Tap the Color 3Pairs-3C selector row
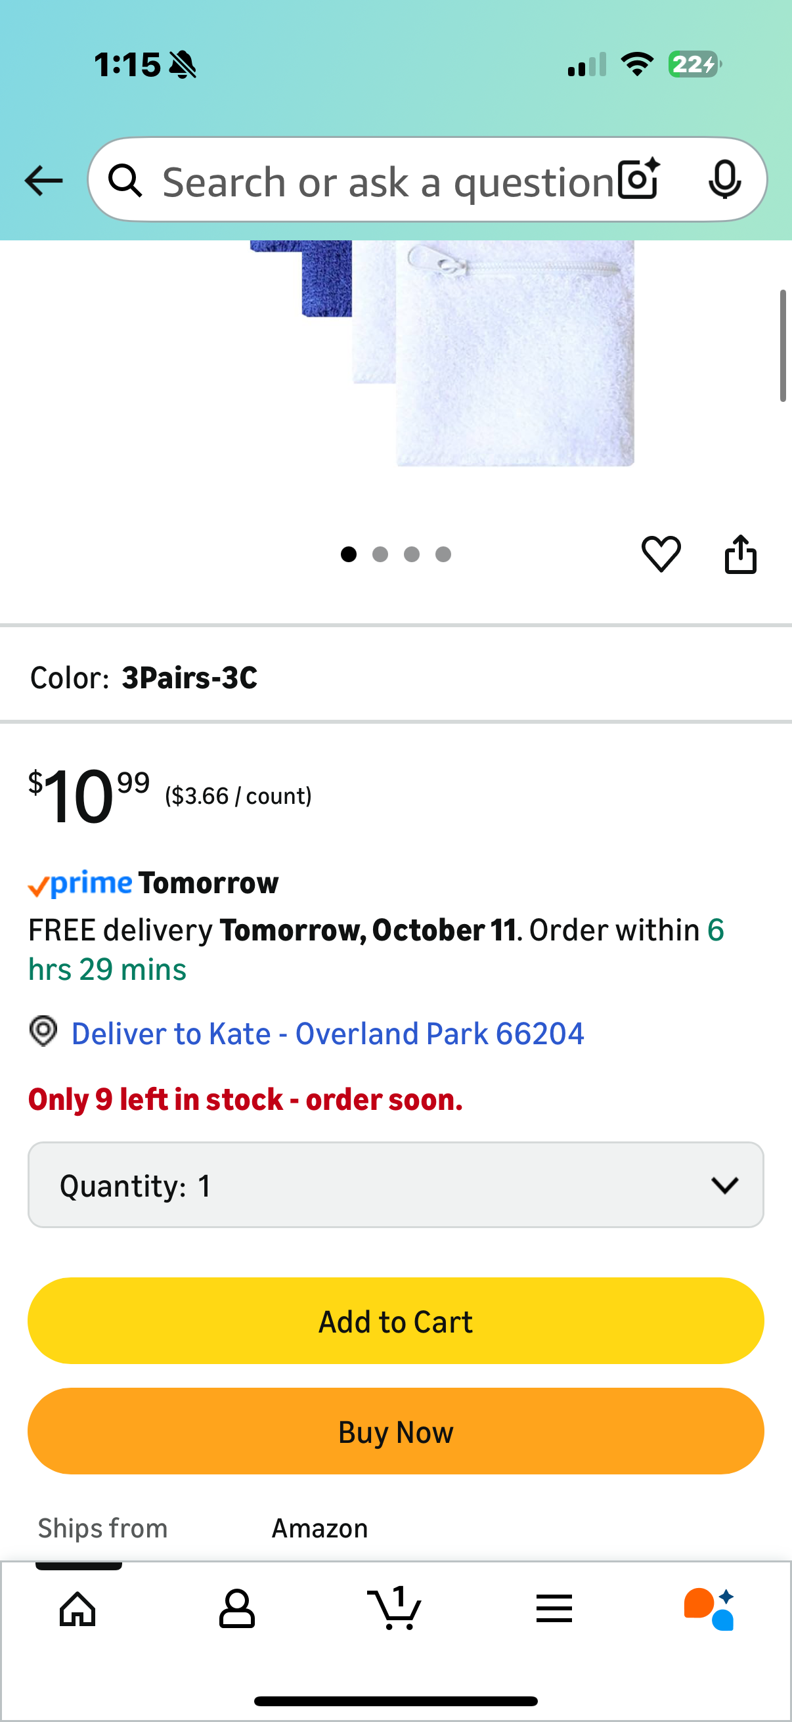The height and width of the screenshot is (1722, 792). click(x=395, y=677)
